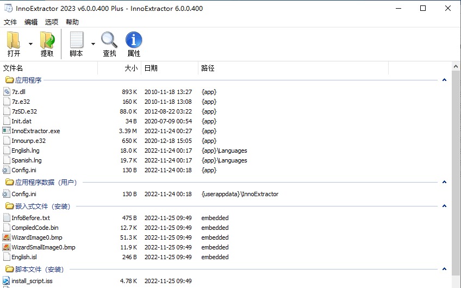
Task: Sort by the 大小 column header
Action: point(120,68)
